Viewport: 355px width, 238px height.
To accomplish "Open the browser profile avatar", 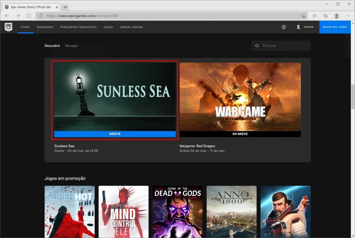I will pyautogui.click(x=337, y=16).
